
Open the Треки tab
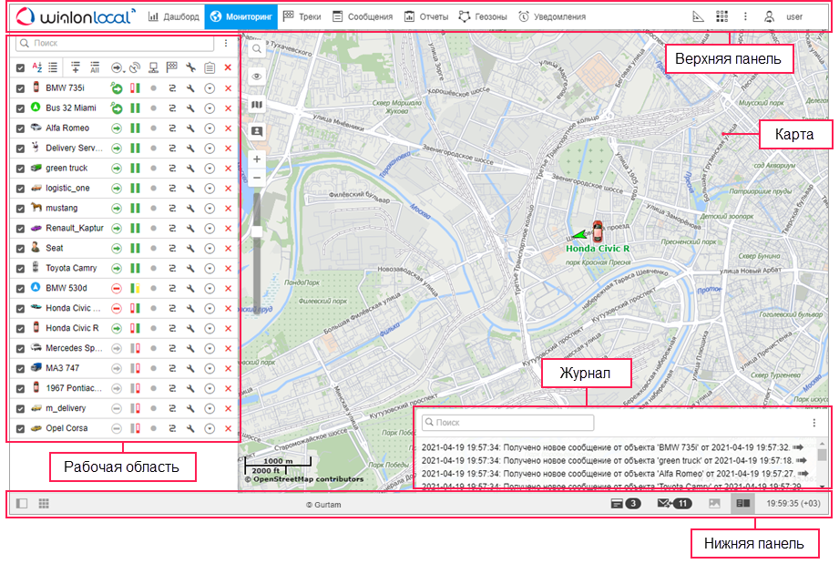pyautogui.click(x=302, y=16)
